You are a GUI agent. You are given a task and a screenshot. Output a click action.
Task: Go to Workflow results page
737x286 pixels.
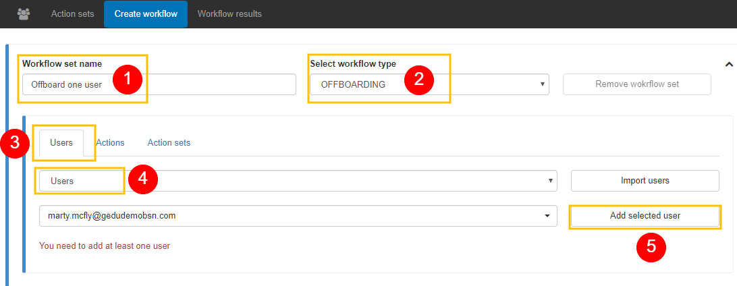click(x=229, y=13)
